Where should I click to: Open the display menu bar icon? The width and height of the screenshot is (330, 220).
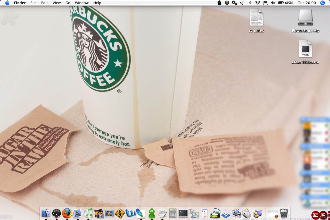click(x=265, y=3)
